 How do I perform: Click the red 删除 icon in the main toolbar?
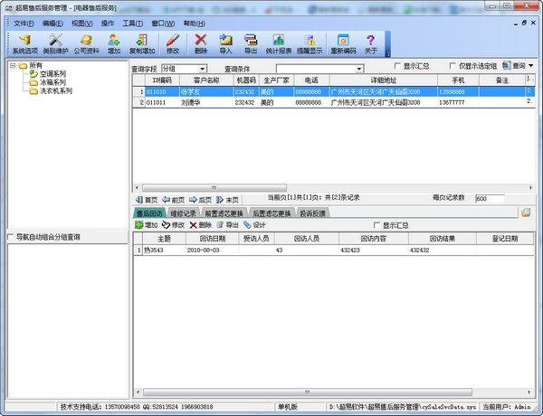point(201,43)
